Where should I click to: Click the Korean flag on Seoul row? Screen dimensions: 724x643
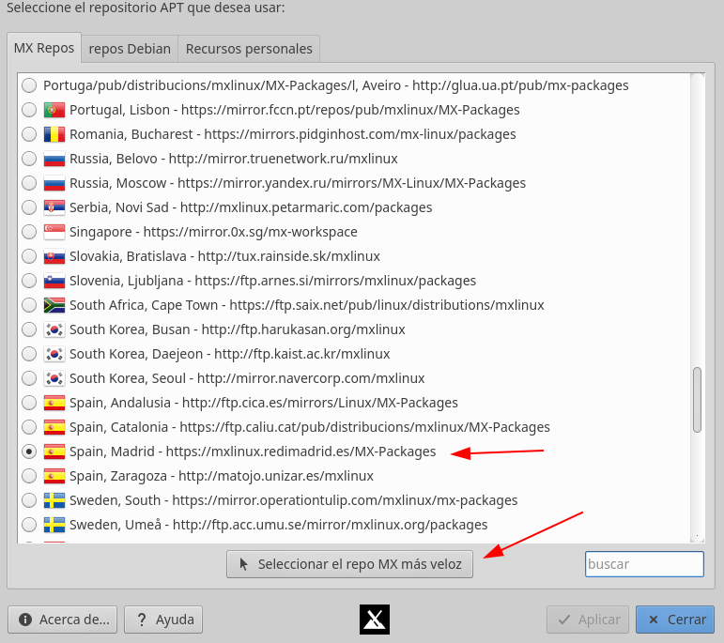point(54,378)
